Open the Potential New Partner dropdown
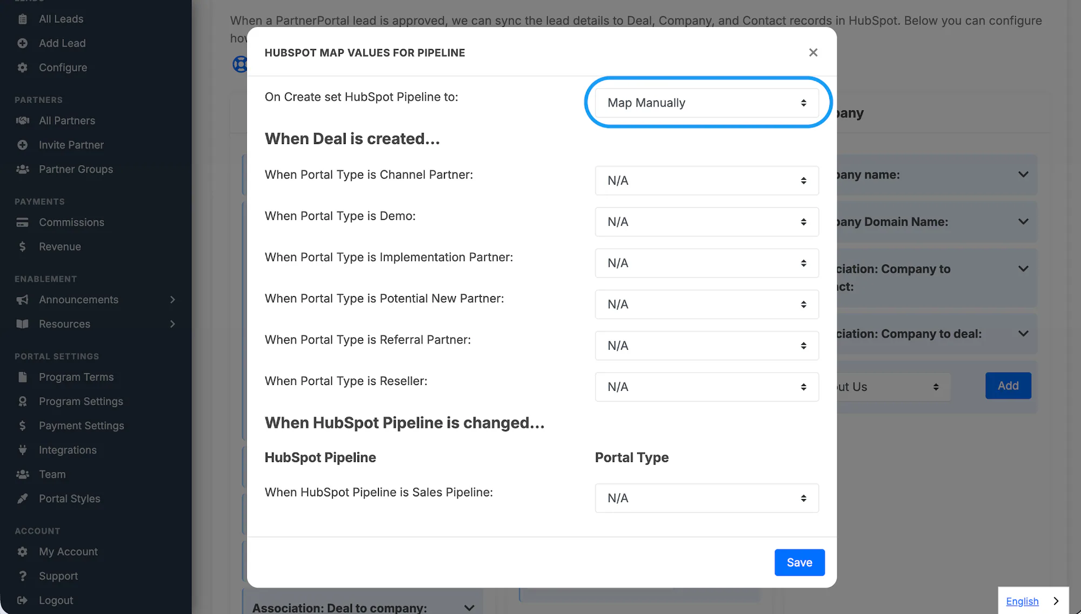The width and height of the screenshot is (1081, 614). click(x=706, y=304)
